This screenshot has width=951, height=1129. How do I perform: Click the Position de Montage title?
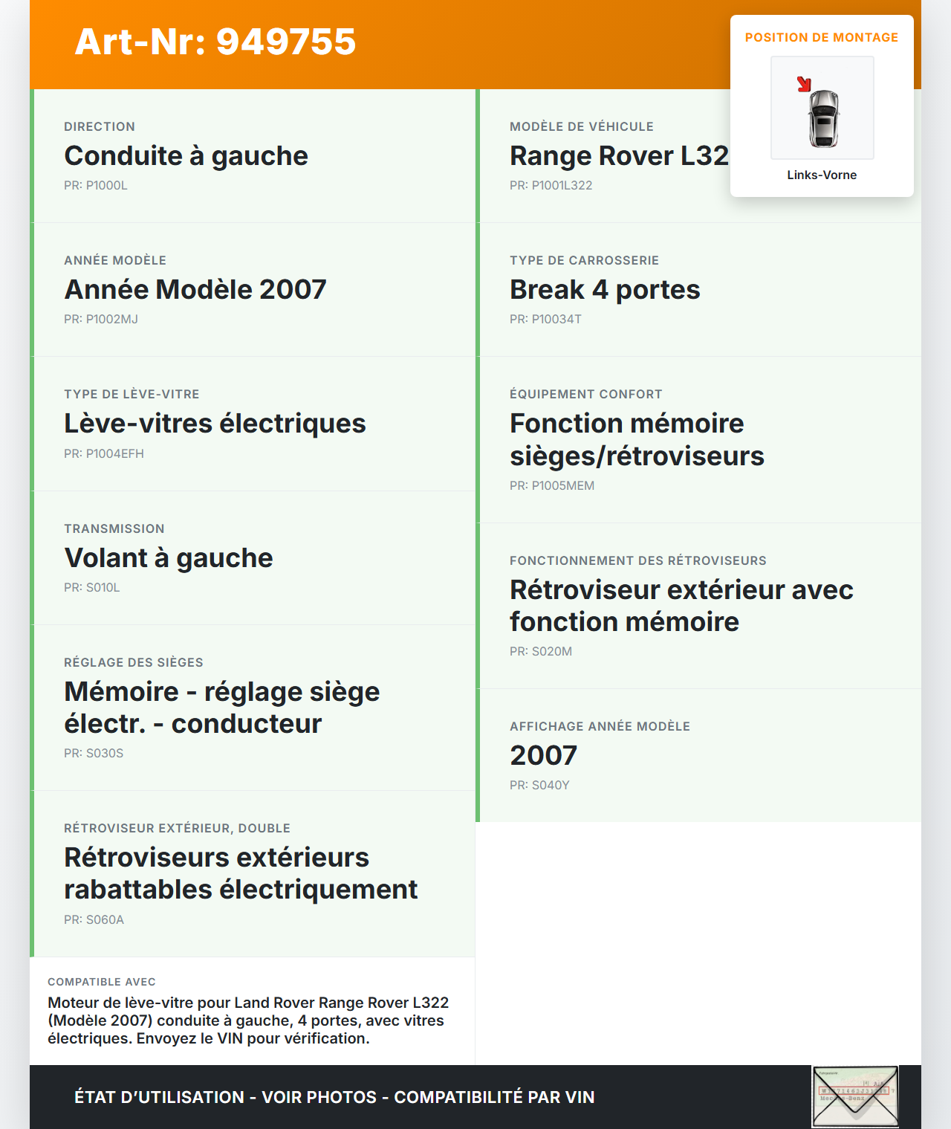pos(821,37)
